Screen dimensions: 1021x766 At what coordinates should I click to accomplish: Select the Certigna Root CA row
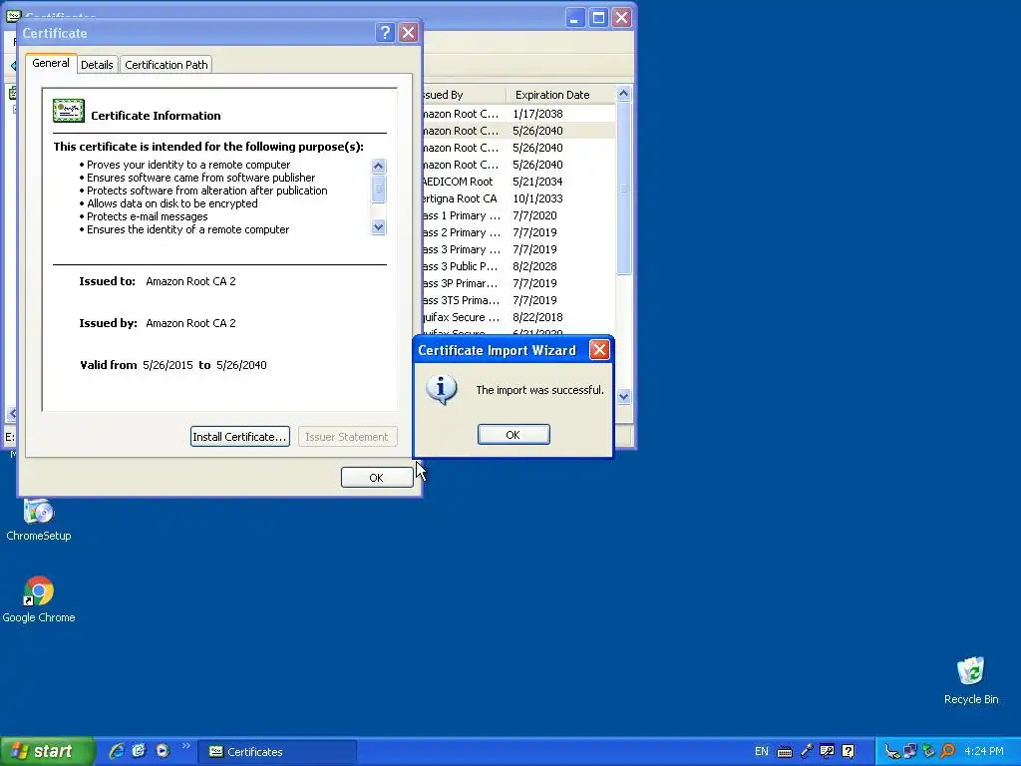tap(517, 198)
